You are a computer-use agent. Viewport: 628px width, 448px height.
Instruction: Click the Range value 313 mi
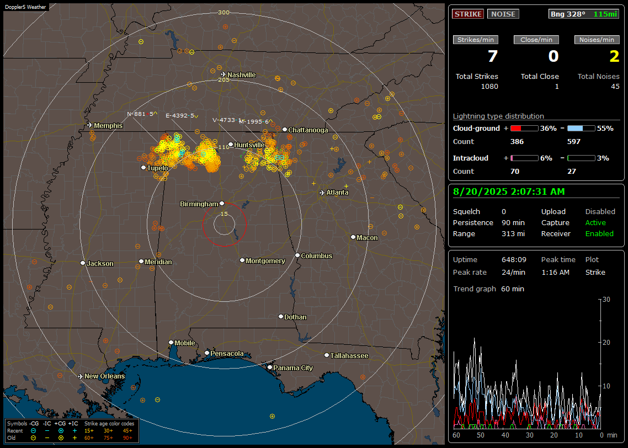pyautogui.click(x=513, y=234)
